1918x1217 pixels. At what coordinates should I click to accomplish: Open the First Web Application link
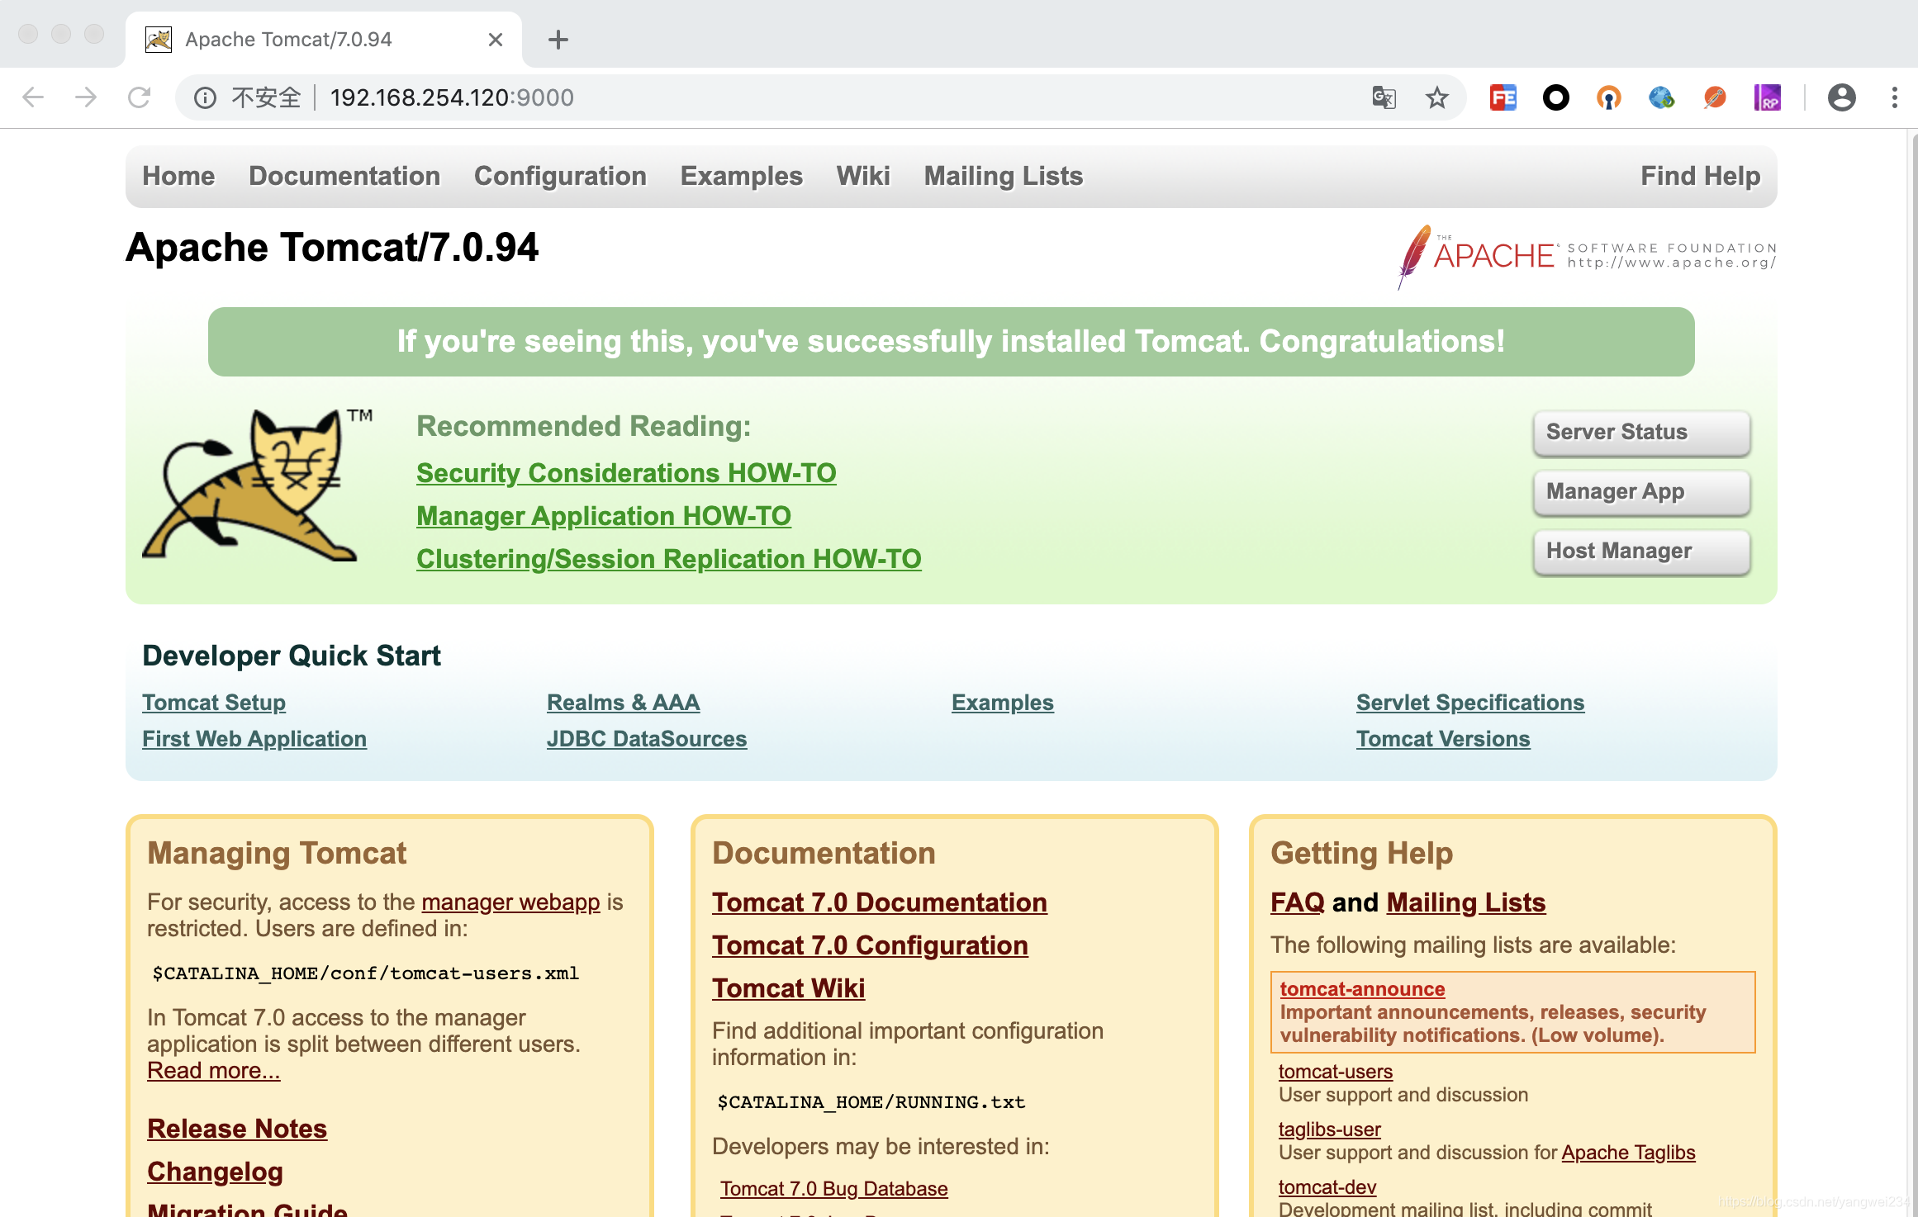pyautogui.click(x=254, y=739)
